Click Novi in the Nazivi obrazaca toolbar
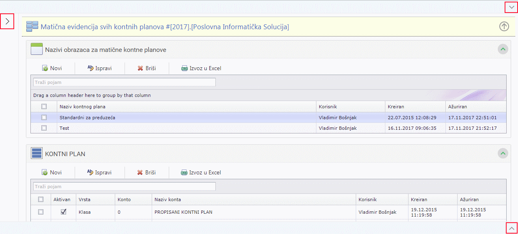This screenshot has height=234, width=518. point(52,68)
